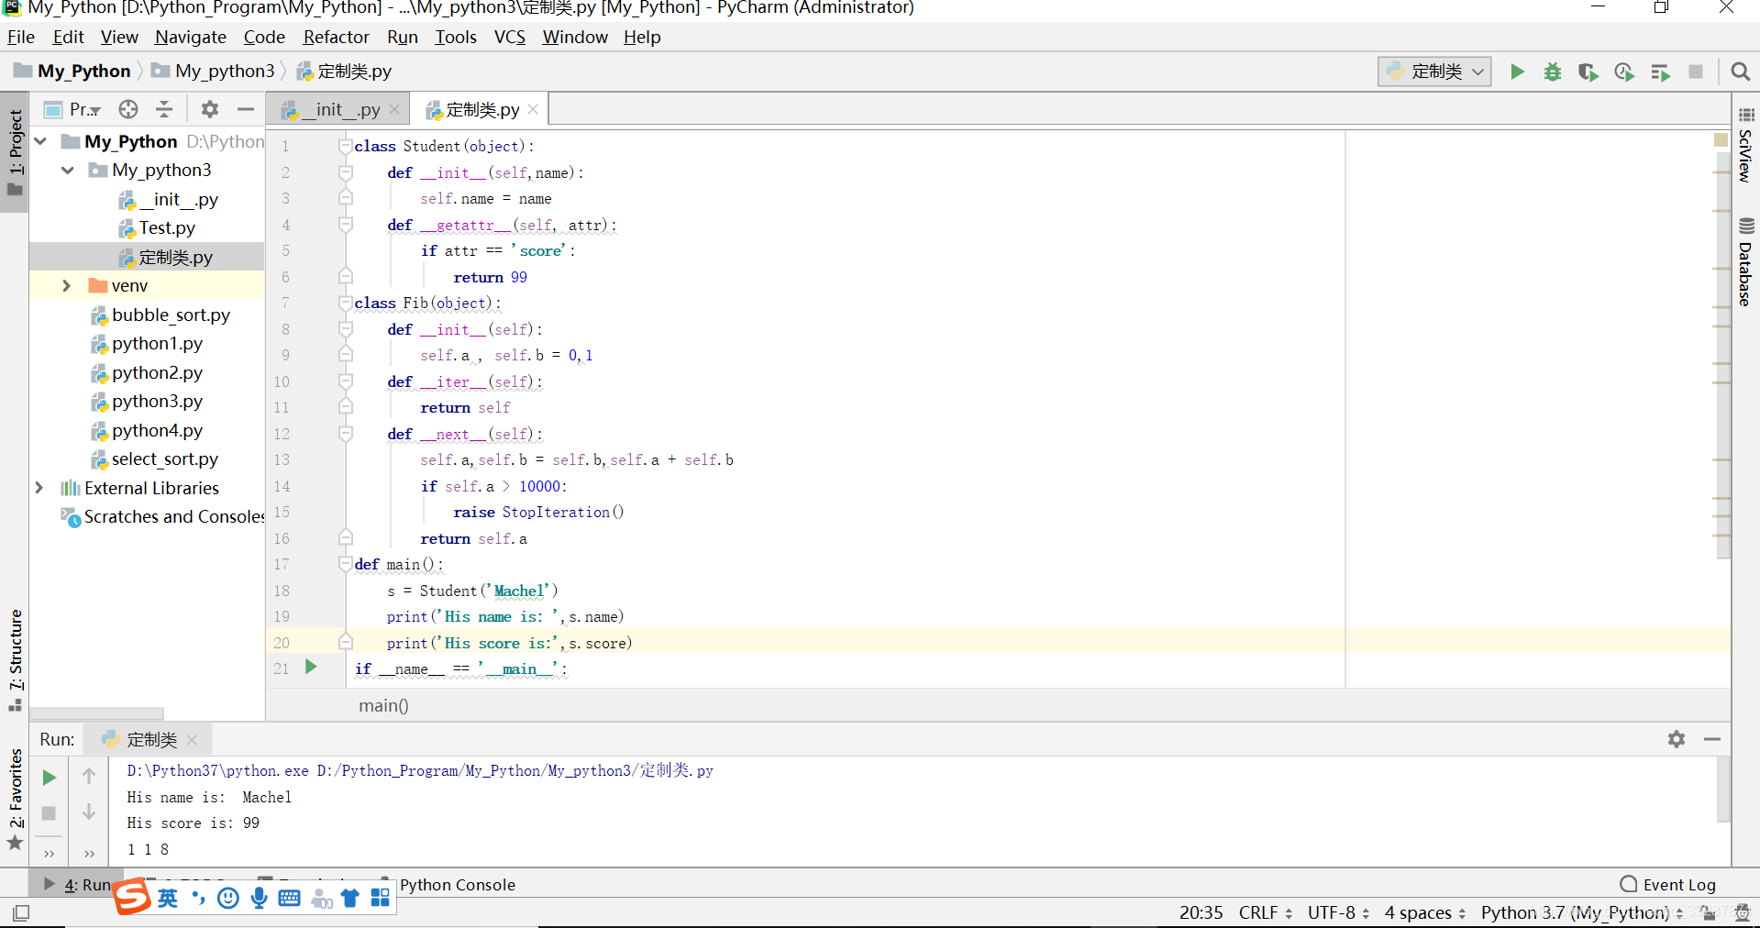The height and width of the screenshot is (928, 1760).
Task: Open Search Everywhere magnifier icon
Action: tap(1740, 72)
